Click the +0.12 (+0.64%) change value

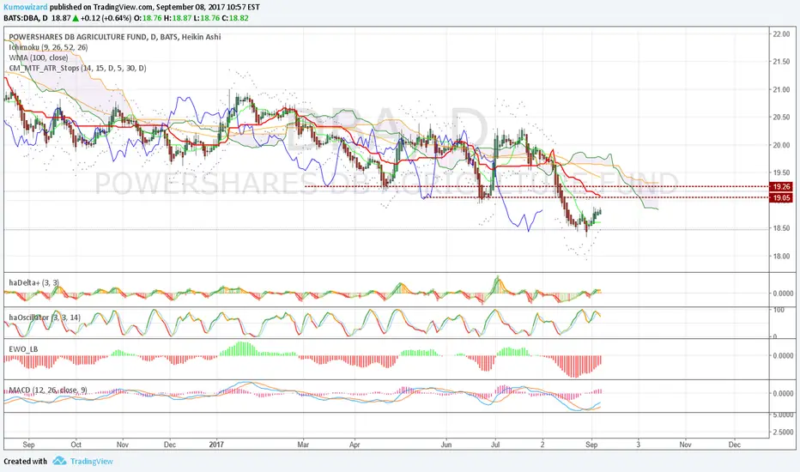coord(106,18)
